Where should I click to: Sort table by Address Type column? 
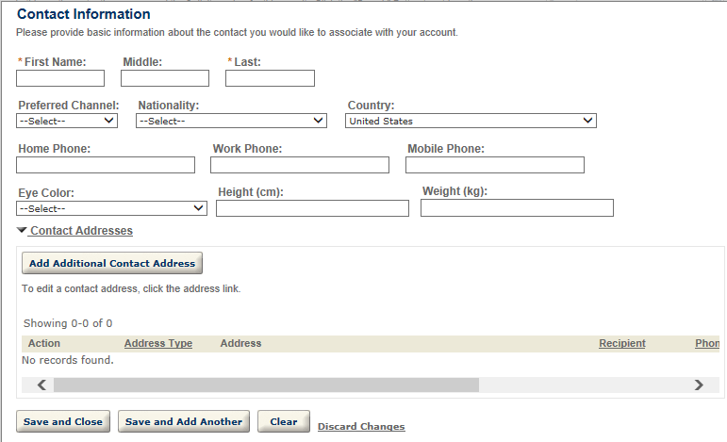(x=158, y=344)
